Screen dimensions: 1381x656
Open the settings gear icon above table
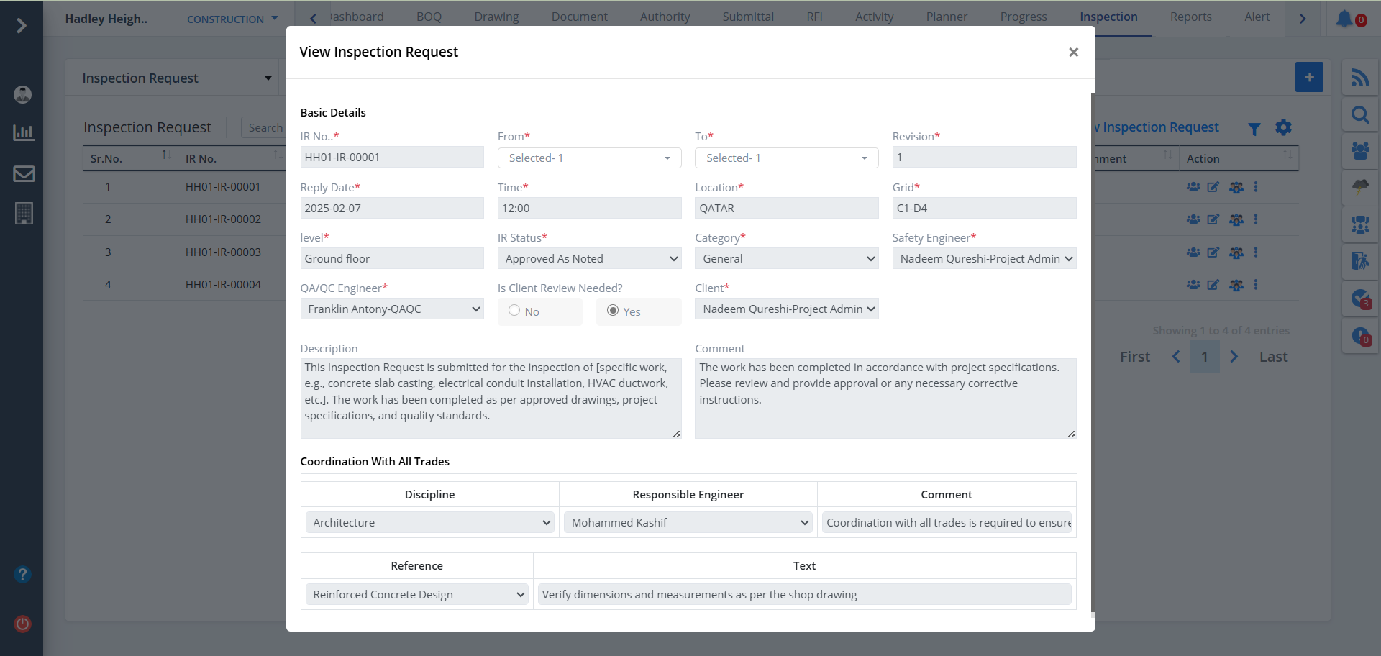click(x=1283, y=127)
